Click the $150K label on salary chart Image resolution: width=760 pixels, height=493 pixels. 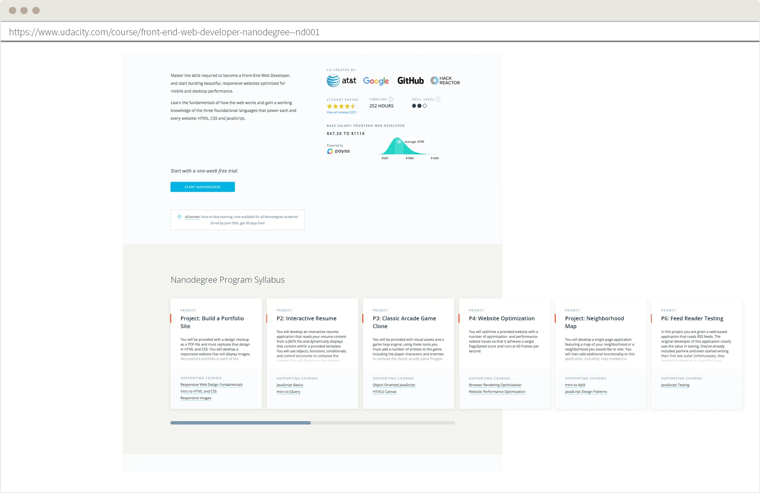(434, 158)
